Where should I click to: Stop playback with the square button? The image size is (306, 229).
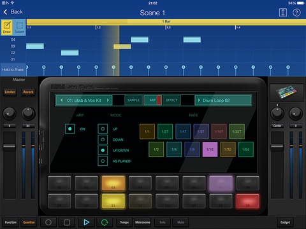[x=67, y=222]
